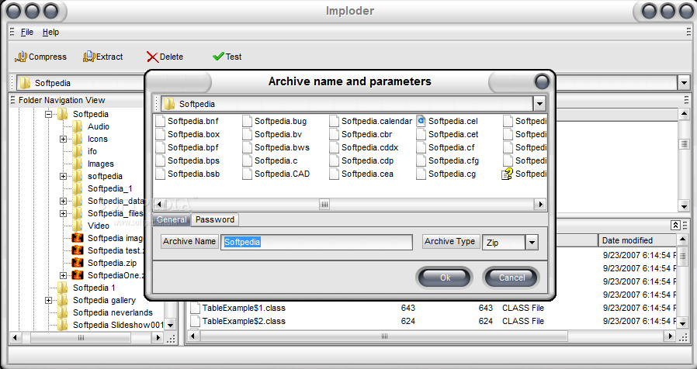Select Softpedia neverlands folder
Image resolution: width=697 pixels, height=369 pixels.
(x=113, y=312)
